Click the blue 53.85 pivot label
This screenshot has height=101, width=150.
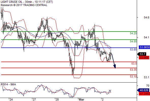pyautogui.click(x=133, y=49)
